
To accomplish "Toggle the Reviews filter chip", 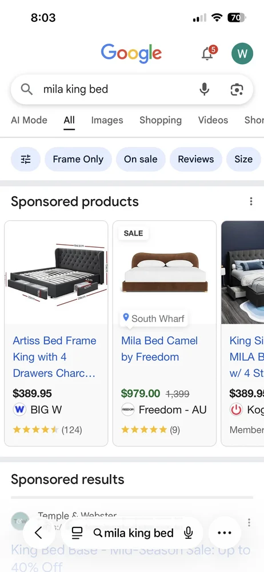I will coord(196,159).
